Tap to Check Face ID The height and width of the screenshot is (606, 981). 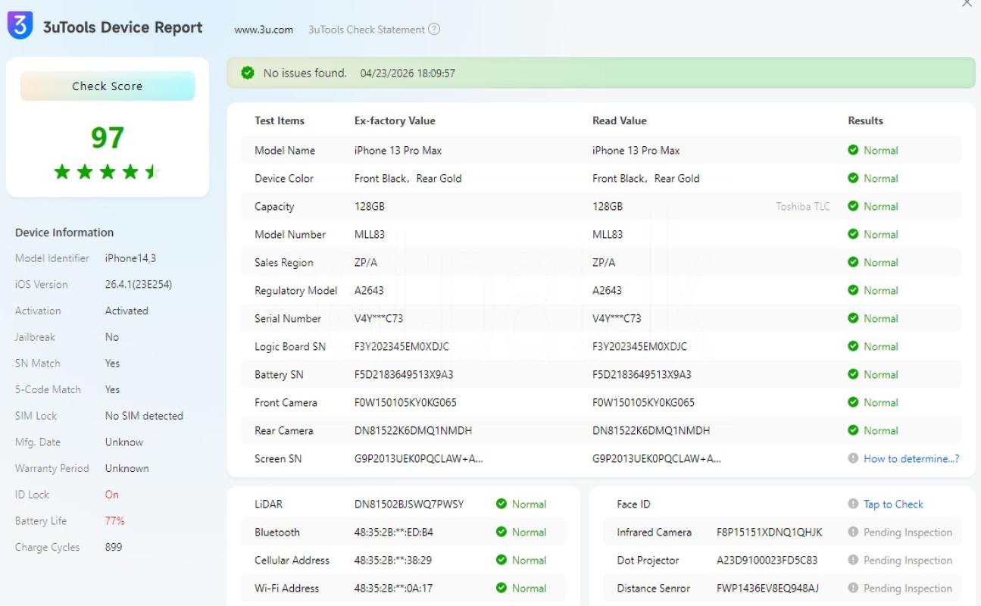[893, 504]
